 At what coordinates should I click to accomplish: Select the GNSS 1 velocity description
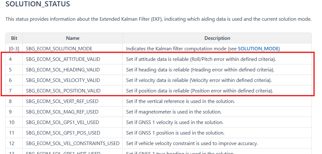click(175, 122)
